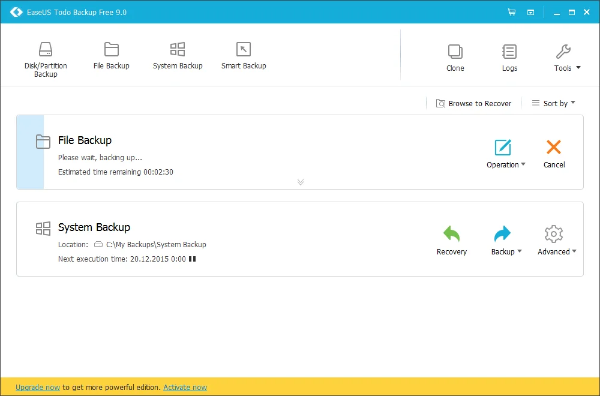Click the pause icon beside next execution time
The height and width of the screenshot is (396, 600).
tap(193, 259)
